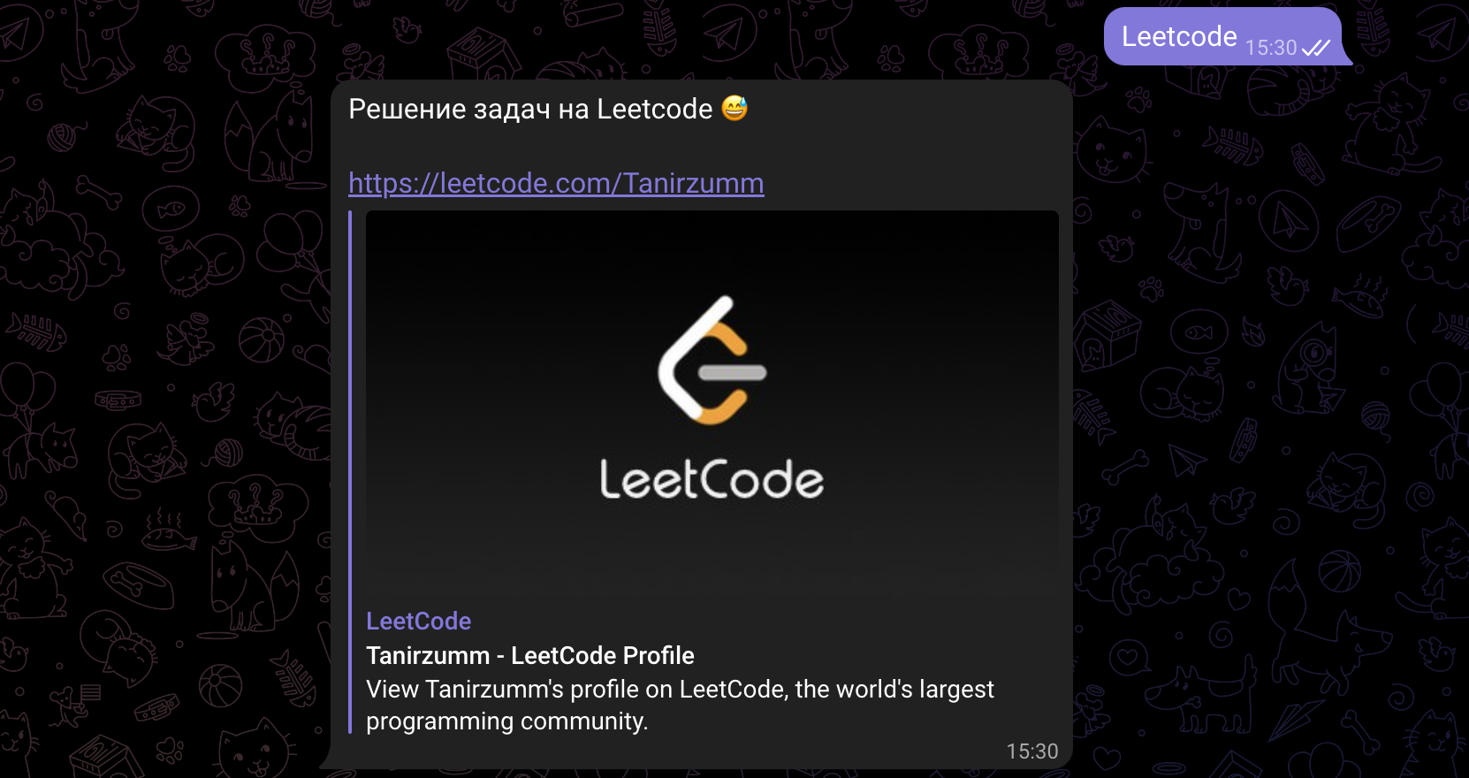Click the gray bar of the LeetCode logo
The height and width of the screenshot is (778, 1469).
(x=733, y=373)
